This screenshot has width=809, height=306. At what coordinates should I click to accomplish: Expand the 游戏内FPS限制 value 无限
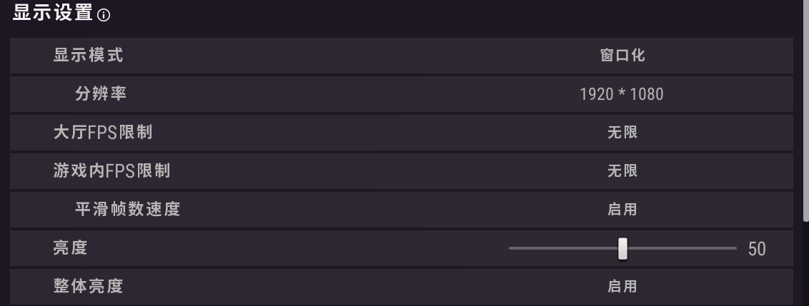622,170
